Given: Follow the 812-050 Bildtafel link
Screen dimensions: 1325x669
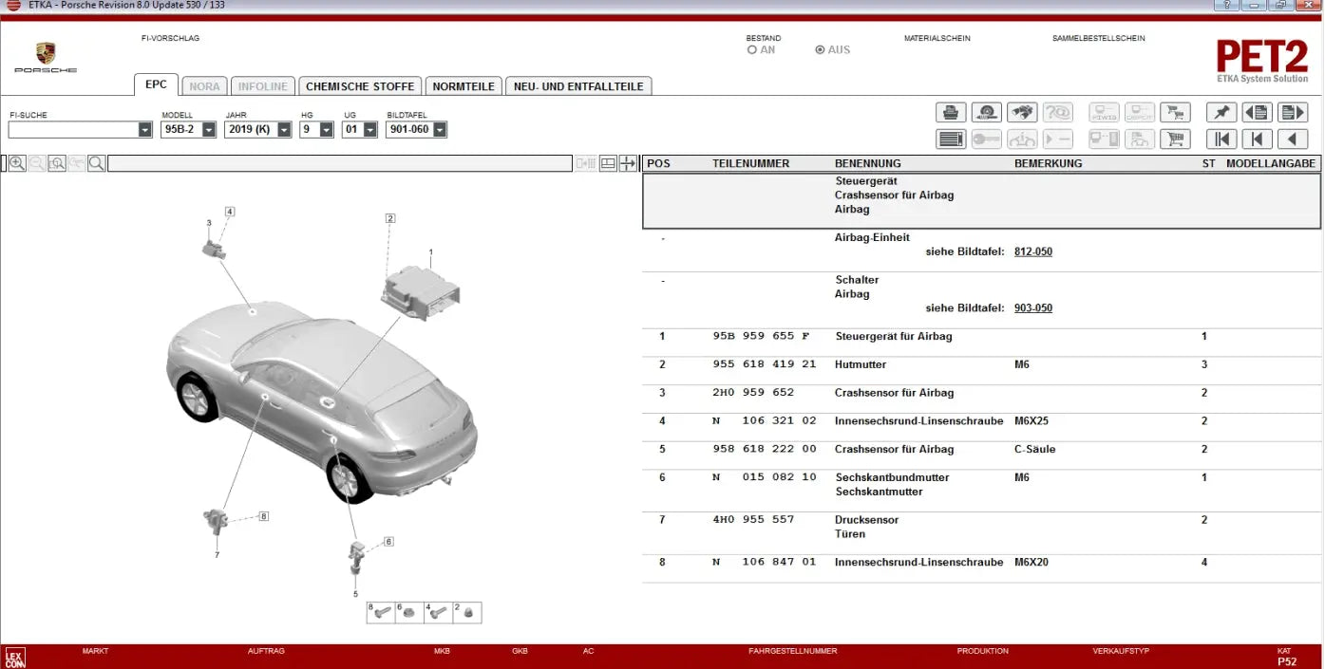Looking at the screenshot, I should tap(1034, 251).
